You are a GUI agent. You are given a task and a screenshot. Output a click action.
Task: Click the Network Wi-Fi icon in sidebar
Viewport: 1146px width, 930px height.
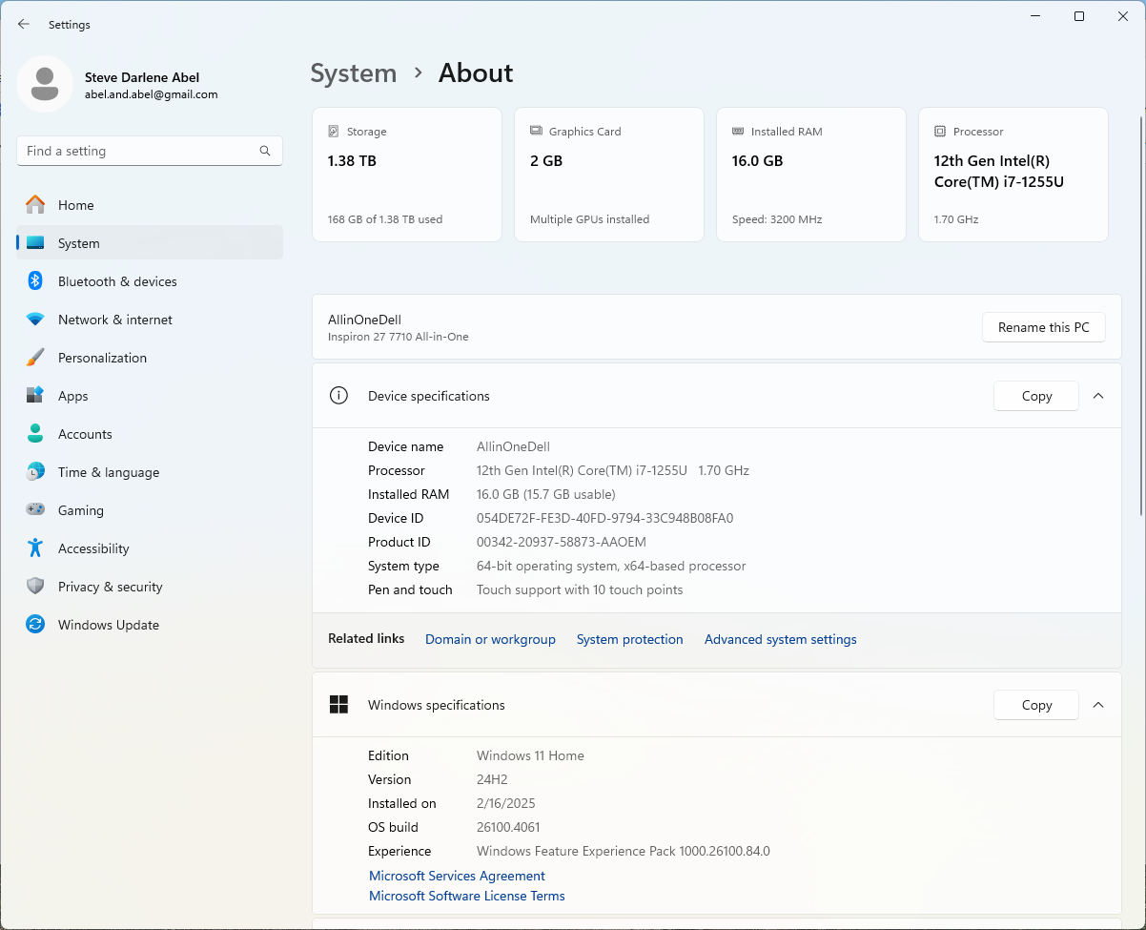click(35, 320)
